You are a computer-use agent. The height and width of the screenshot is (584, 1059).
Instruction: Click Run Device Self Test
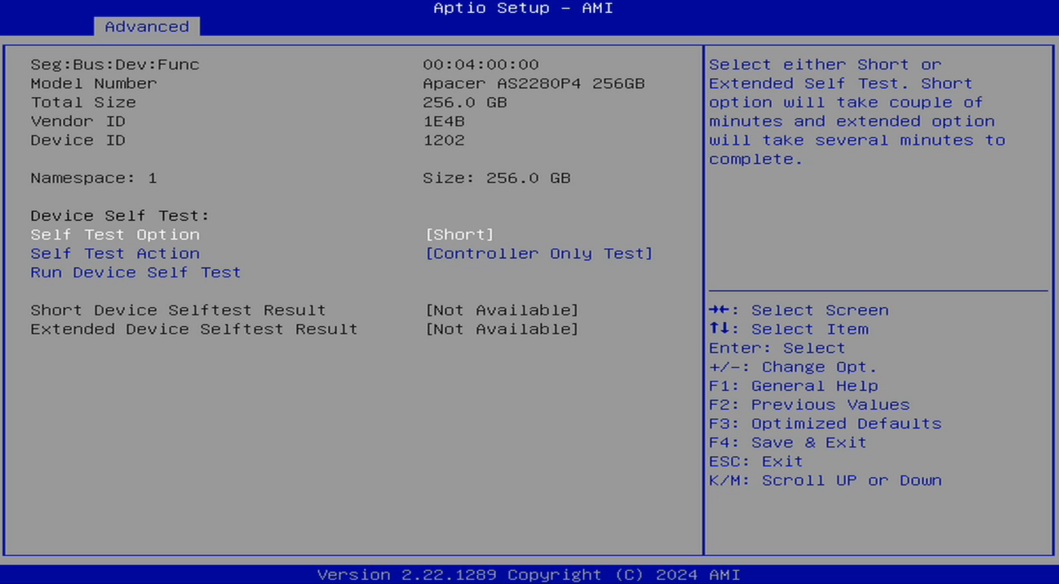tap(135, 273)
